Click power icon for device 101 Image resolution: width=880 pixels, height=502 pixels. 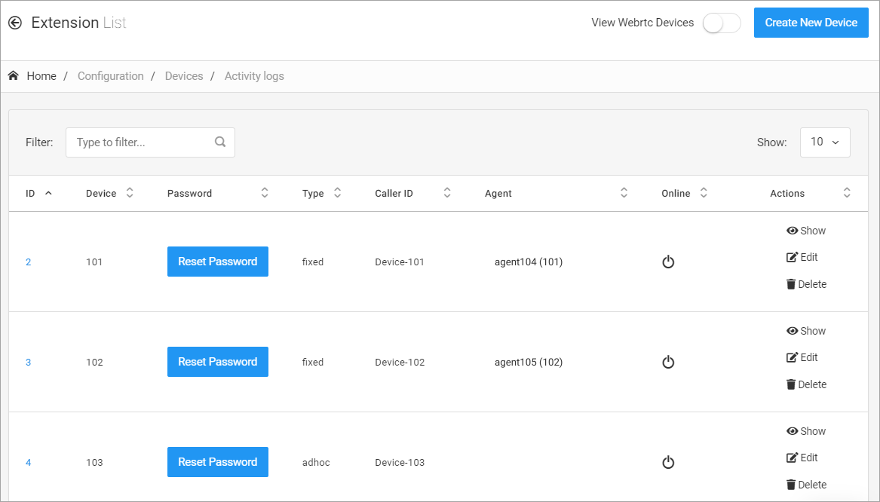coord(668,262)
